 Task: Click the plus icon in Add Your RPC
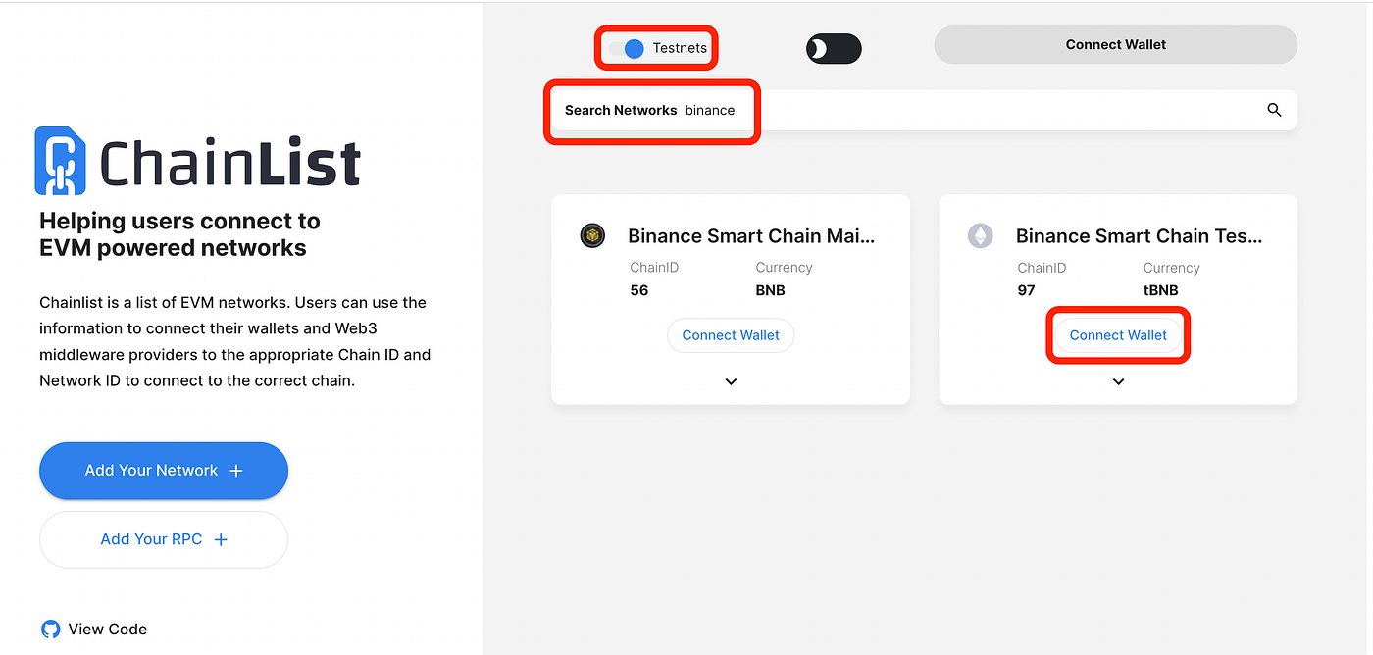[221, 539]
